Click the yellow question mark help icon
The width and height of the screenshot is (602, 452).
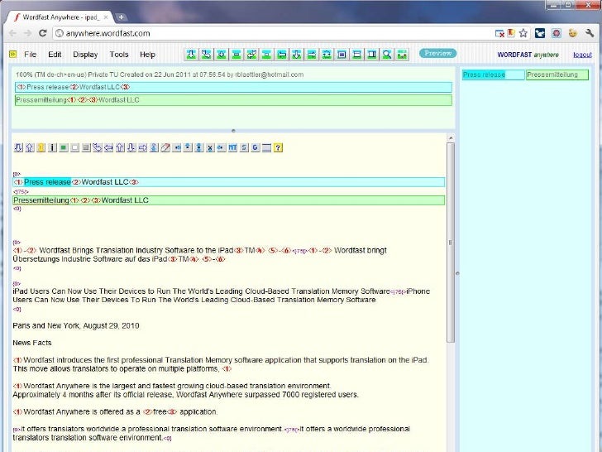[x=278, y=147]
